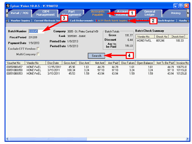Select A/P Check Batch Inquiry submenu
The width and height of the screenshot is (192, 144).
pyautogui.click(x=112, y=21)
